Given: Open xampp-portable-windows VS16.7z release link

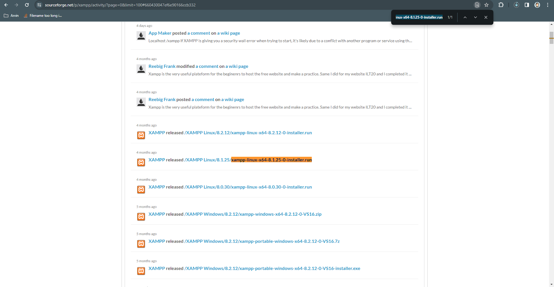Looking at the screenshot, I should (262, 241).
